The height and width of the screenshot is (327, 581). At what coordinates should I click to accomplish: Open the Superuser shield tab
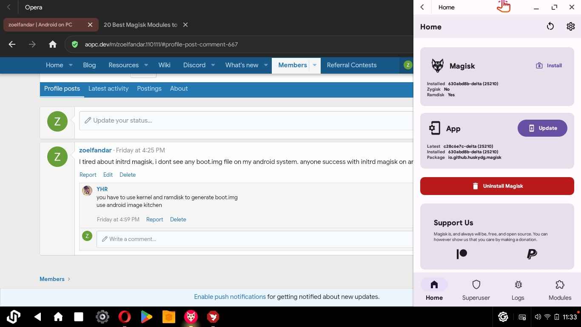click(476, 290)
